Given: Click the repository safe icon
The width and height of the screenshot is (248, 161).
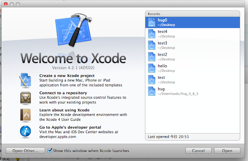Looking at the screenshot, I should pyautogui.click(x=26, y=98).
